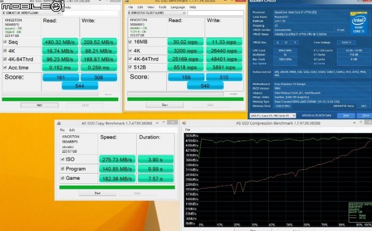
Task: Click Abort in the iops benchmark window
Action: click(x=210, y=105)
